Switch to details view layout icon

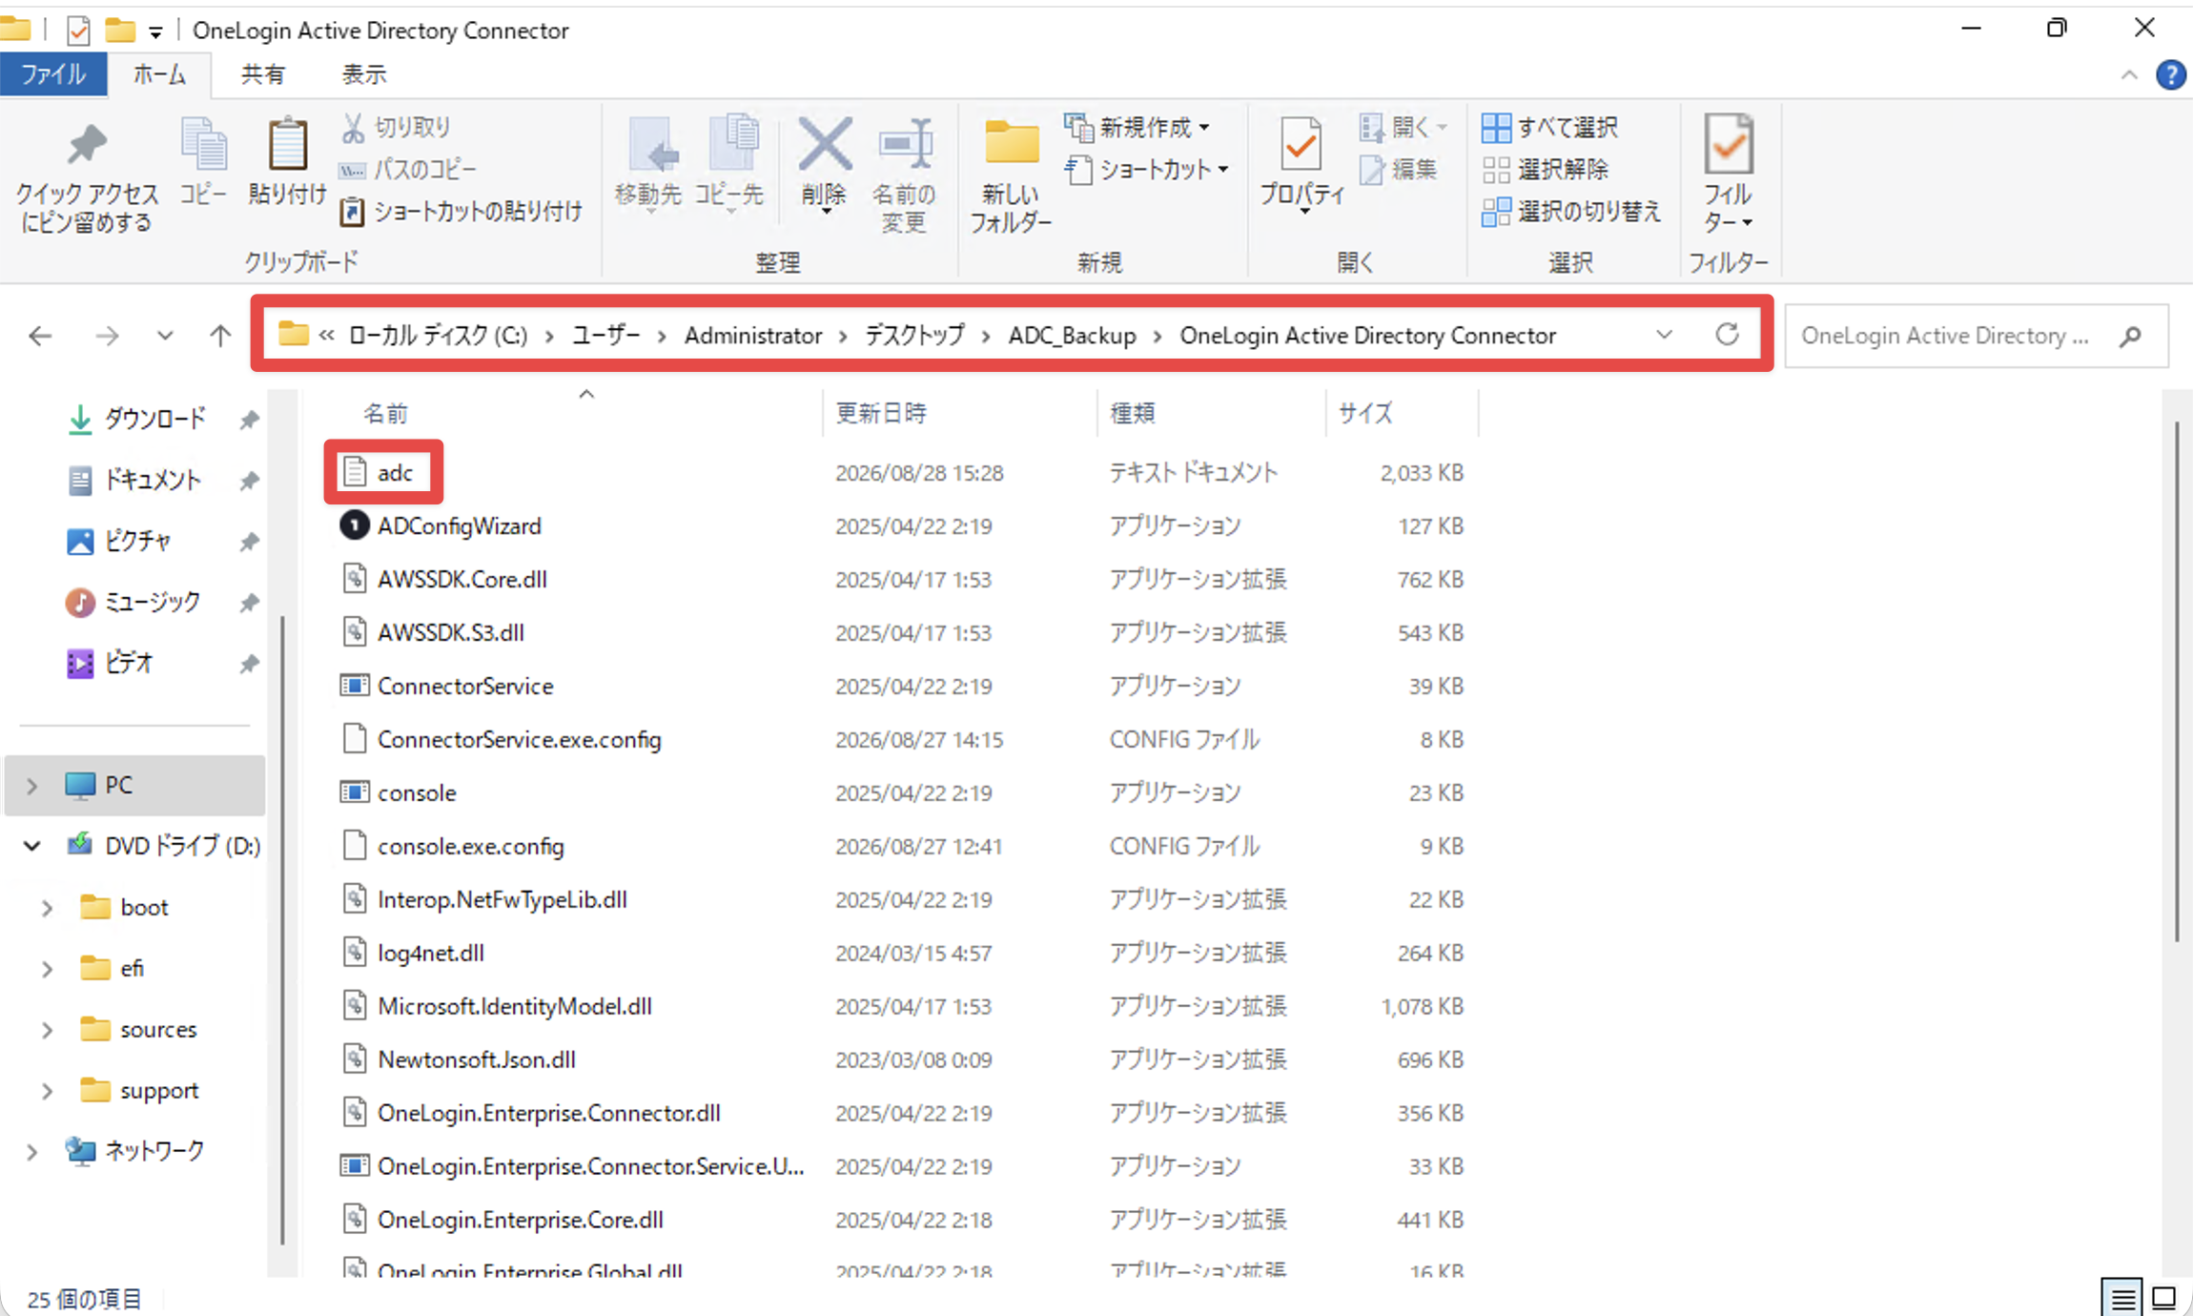(x=2122, y=1298)
